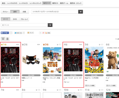Open rank 2 box set product image
Screen dimensions: 119x98
pos(31,60)
